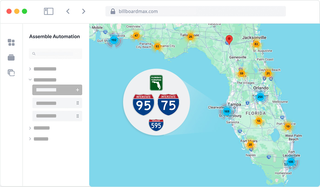Open the 255 cluster at Orlando

coord(260,97)
